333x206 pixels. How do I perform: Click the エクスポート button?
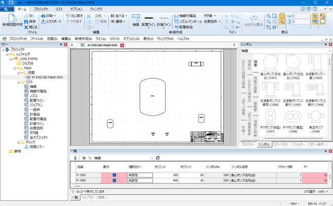point(51,22)
